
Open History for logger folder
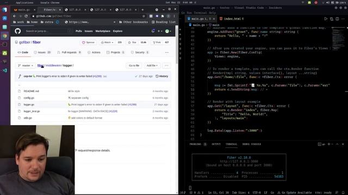click(x=162, y=76)
